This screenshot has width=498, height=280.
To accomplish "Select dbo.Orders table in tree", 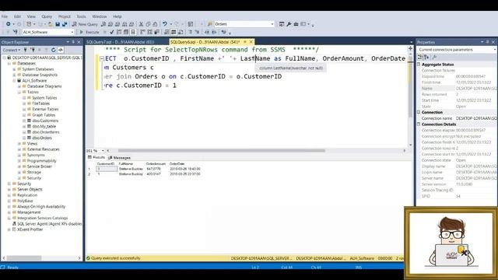I will [42, 138].
